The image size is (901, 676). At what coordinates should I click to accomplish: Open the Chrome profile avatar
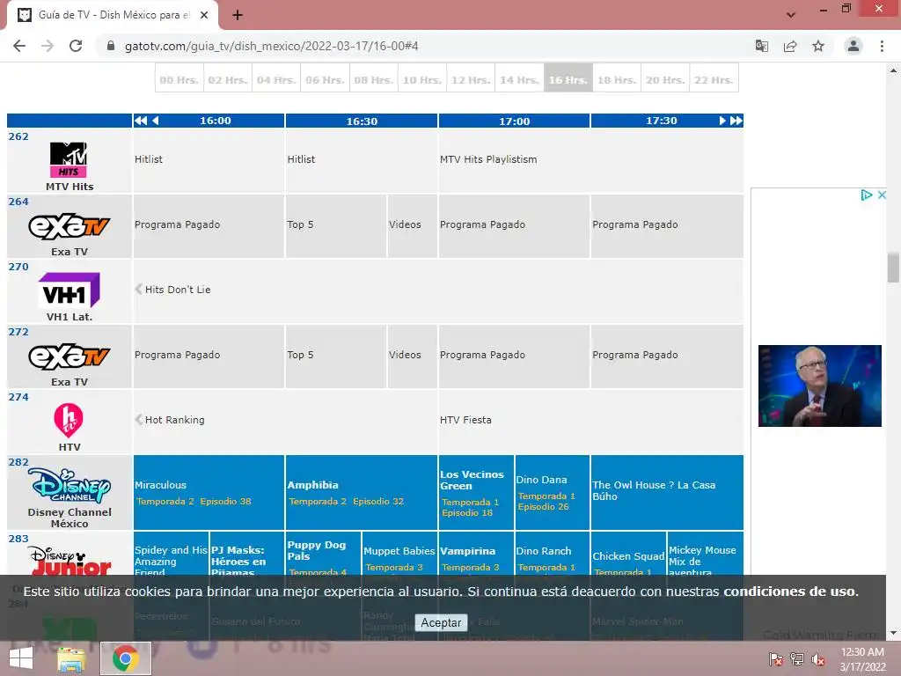853,46
